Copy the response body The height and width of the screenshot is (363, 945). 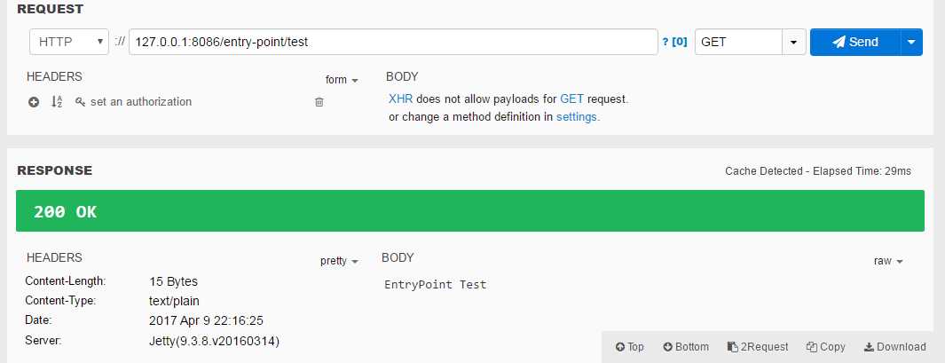[826, 347]
